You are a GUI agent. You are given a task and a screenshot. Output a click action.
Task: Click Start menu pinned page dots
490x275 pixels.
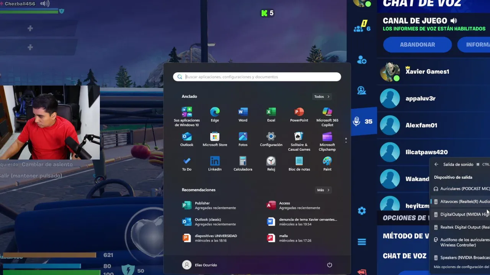[346, 141]
